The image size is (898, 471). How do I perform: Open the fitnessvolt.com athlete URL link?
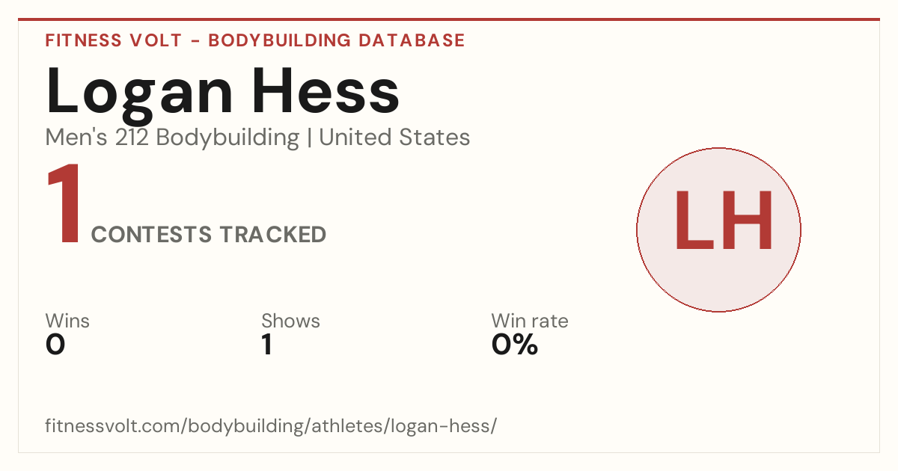point(271,427)
